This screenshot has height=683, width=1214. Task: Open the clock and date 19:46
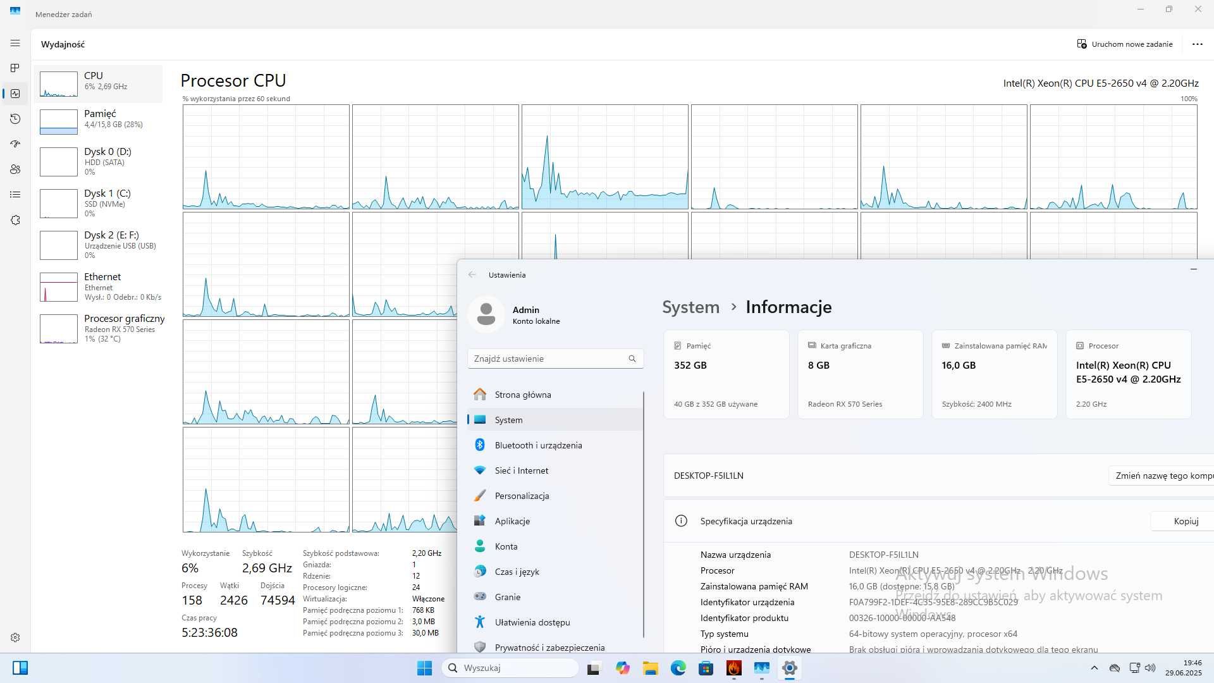pos(1184,668)
